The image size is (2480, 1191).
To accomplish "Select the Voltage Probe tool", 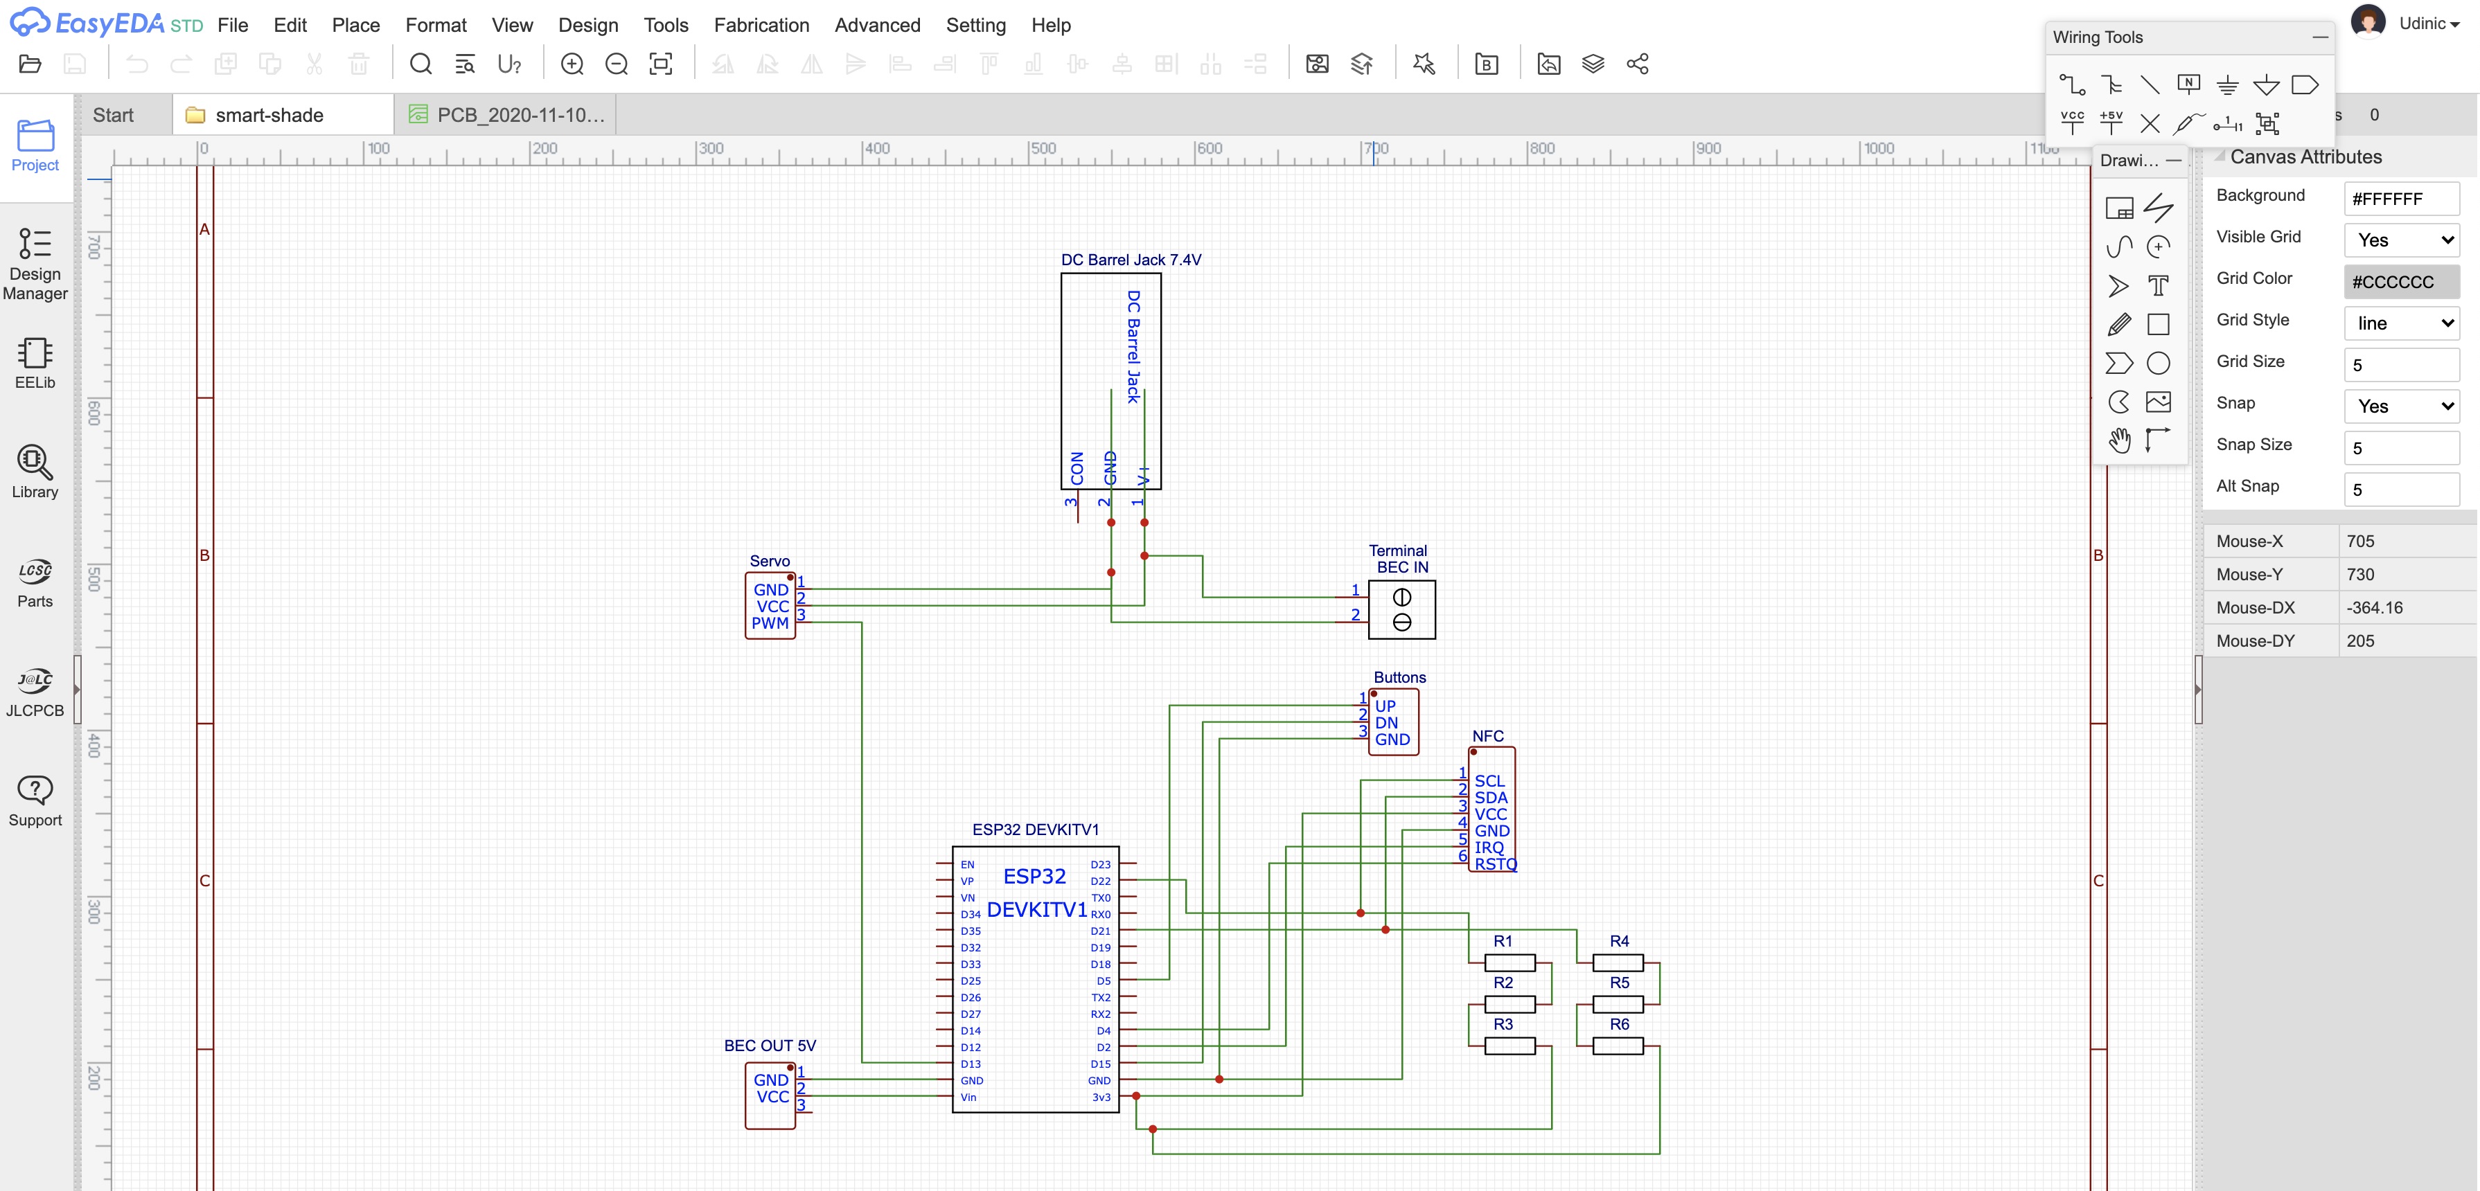I will click(x=2188, y=122).
